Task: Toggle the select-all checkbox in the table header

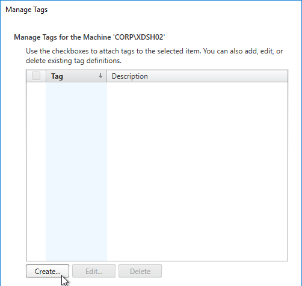Action: pyautogui.click(x=36, y=76)
